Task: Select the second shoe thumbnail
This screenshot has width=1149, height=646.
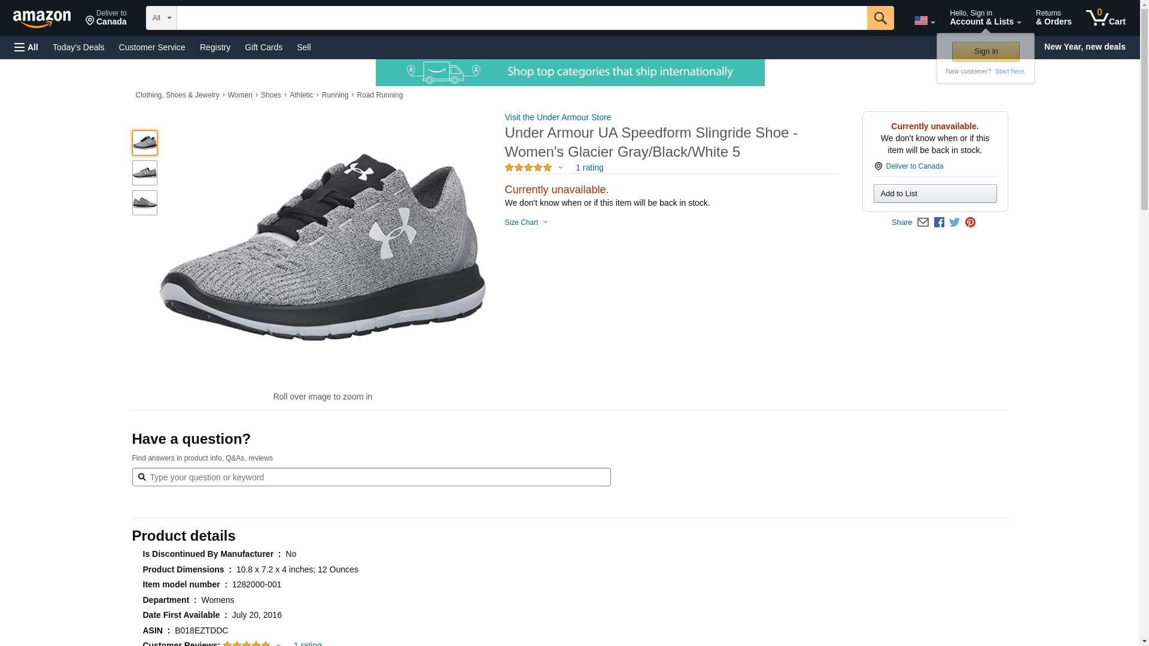Action: [x=144, y=173]
